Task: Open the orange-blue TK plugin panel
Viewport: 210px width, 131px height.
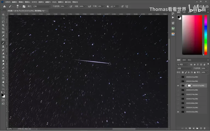Action: (x=173, y=34)
